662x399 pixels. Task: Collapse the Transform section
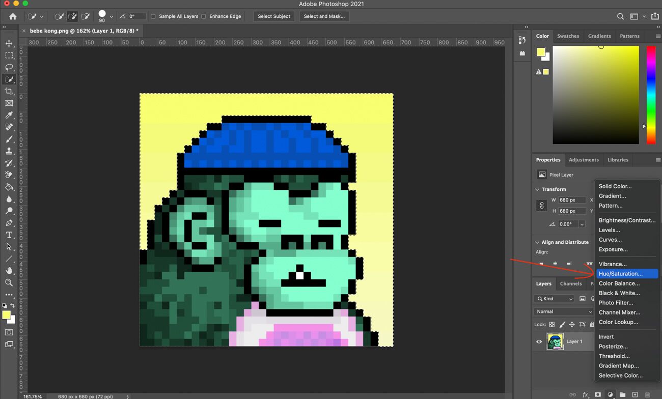coord(537,189)
